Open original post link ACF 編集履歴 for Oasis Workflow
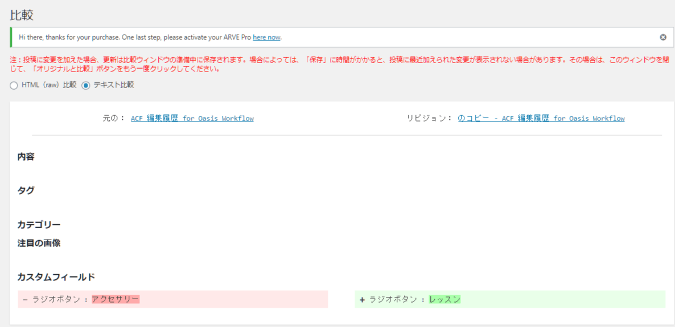The image size is (675, 327). coord(192,118)
